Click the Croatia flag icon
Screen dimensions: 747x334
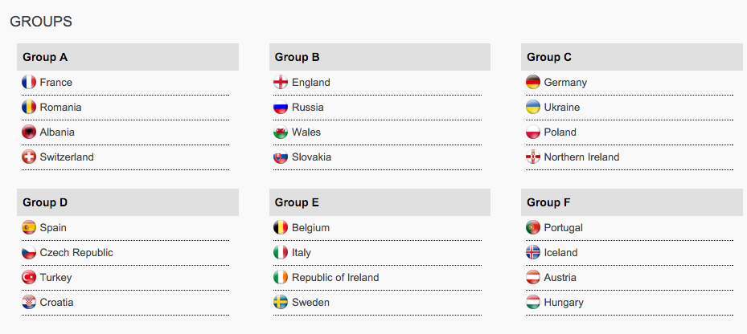click(x=29, y=302)
